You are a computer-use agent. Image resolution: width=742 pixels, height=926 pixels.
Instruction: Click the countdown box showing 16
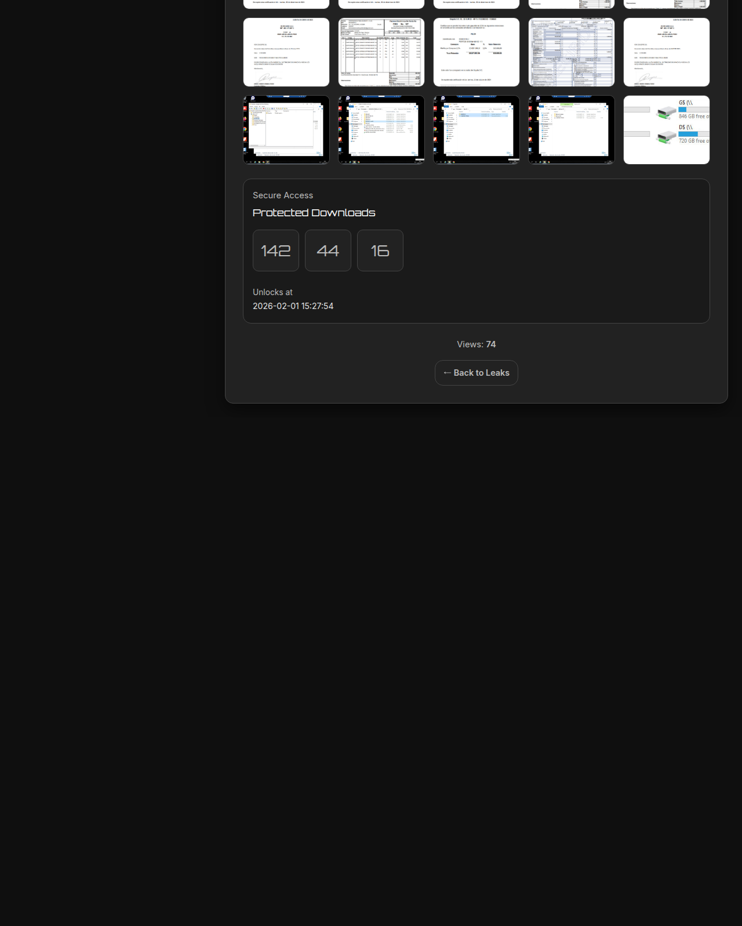point(380,250)
